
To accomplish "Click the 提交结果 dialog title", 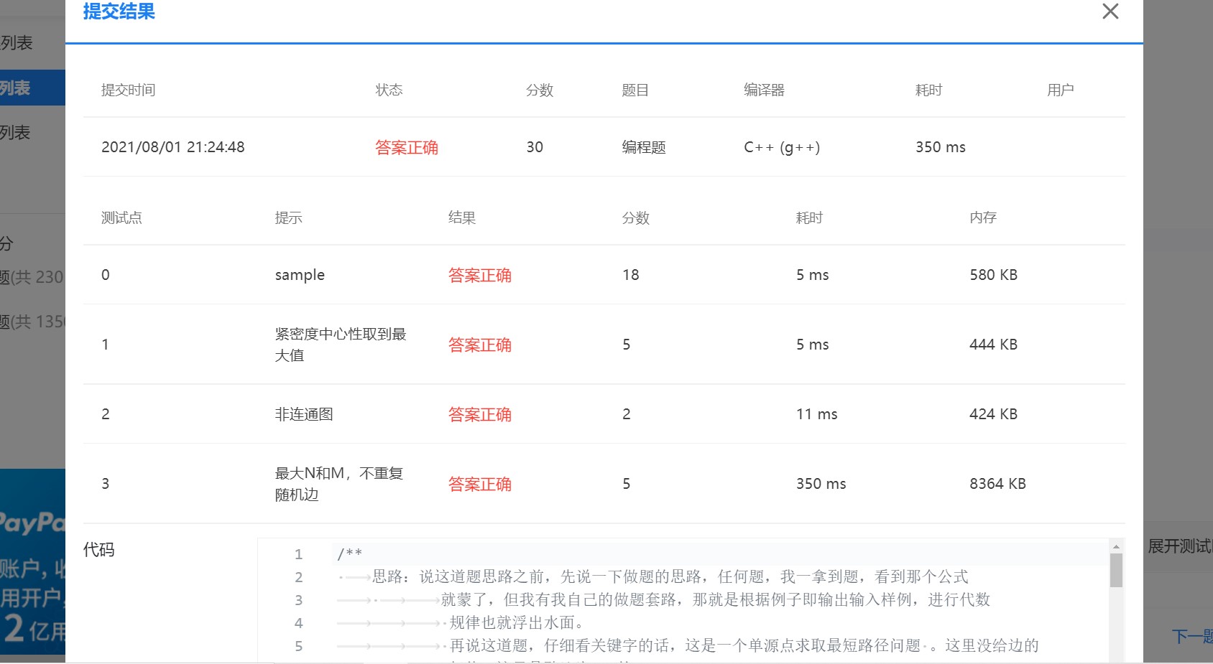I will 119,11.
